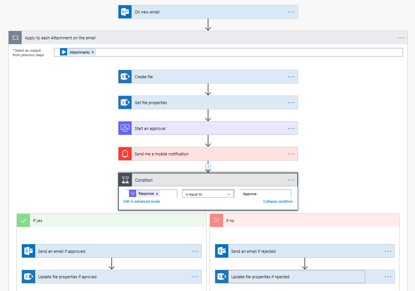Image resolution: width=415 pixels, height=291 pixels.
Task: Click the bell icon on mobile notification action
Action: 125,154
